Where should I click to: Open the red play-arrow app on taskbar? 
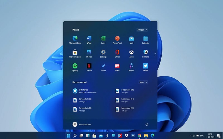(120, 136)
